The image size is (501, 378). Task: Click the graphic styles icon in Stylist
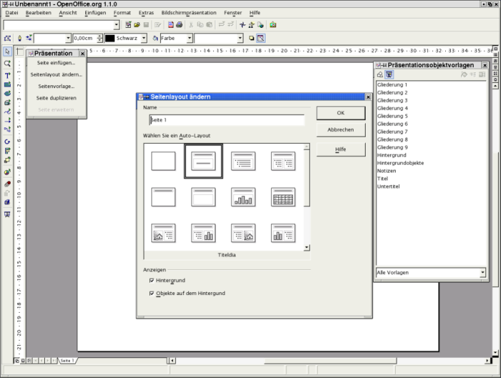pos(380,74)
